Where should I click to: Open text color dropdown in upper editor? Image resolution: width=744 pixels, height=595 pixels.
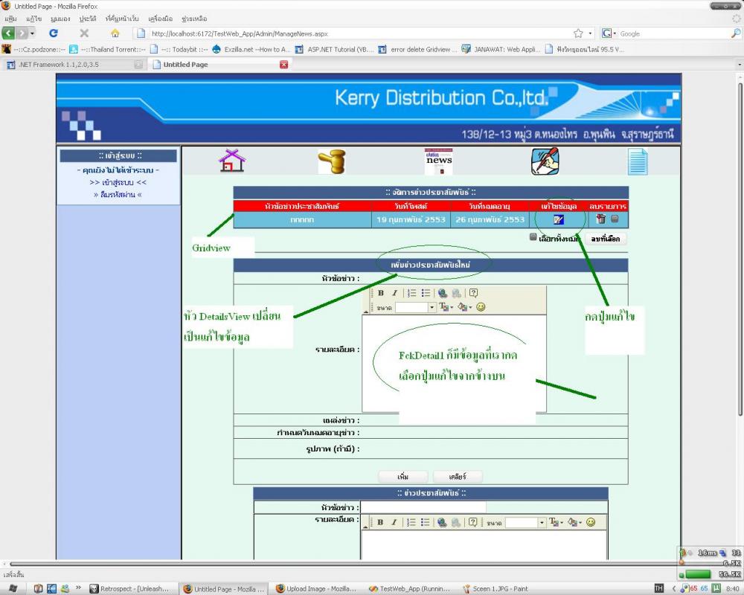(446, 307)
